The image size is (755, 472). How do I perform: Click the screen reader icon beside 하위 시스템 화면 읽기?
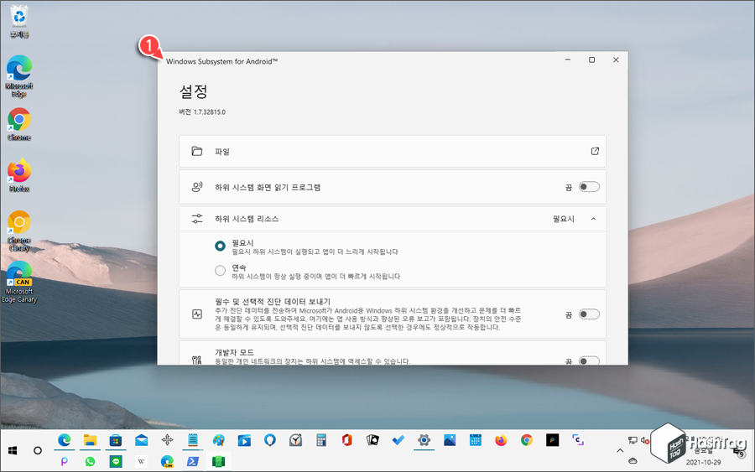tap(197, 187)
